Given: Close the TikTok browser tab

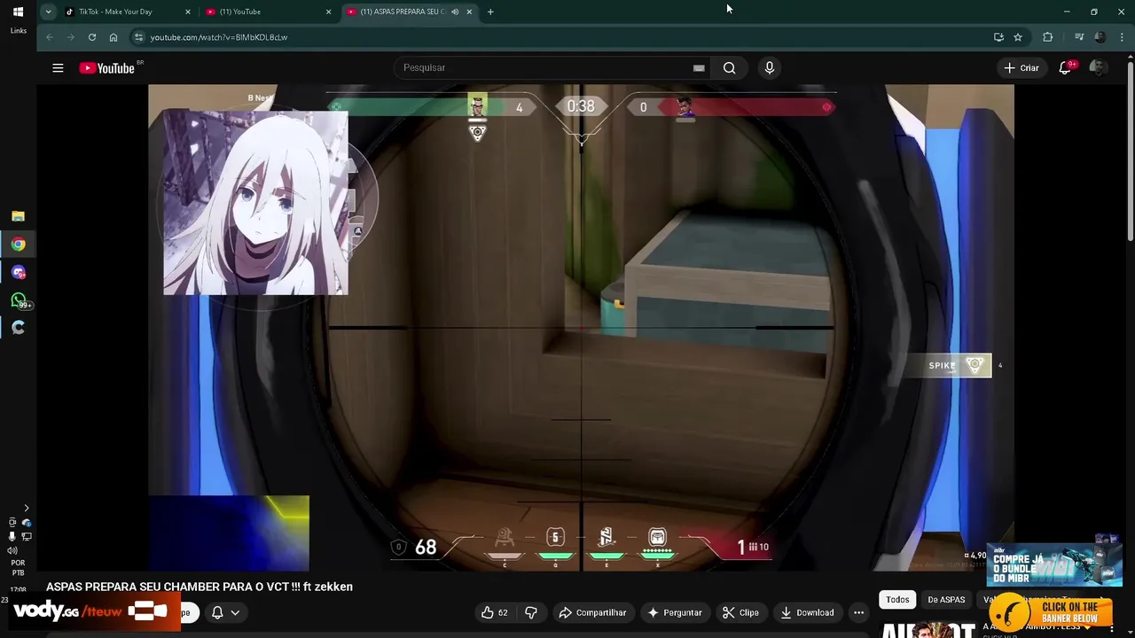Looking at the screenshot, I should click(188, 12).
